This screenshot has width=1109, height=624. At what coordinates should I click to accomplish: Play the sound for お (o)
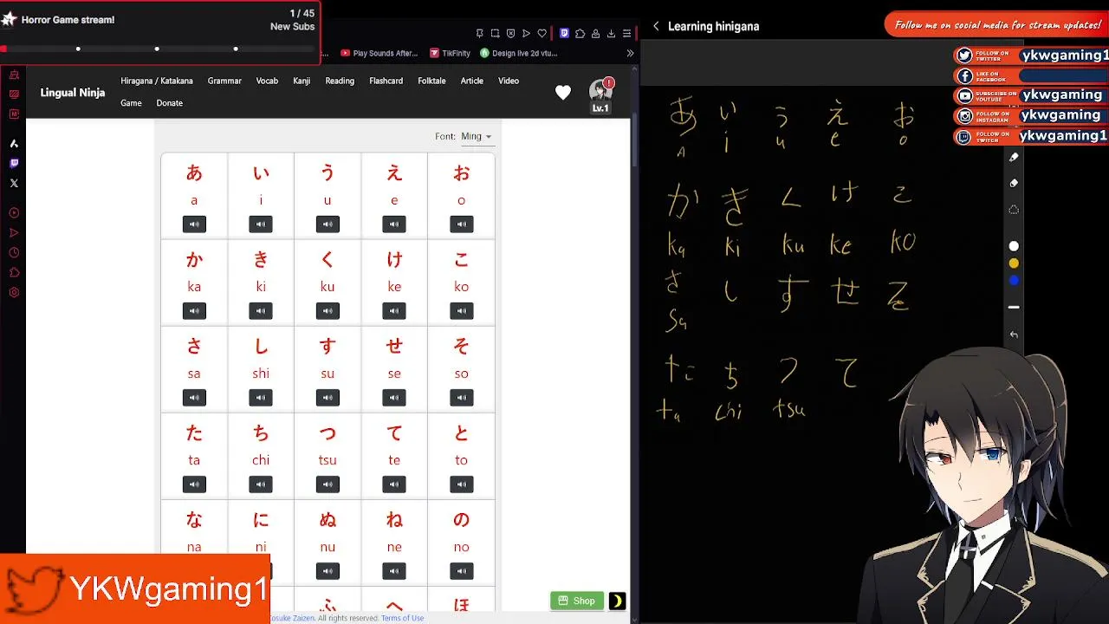(461, 224)
